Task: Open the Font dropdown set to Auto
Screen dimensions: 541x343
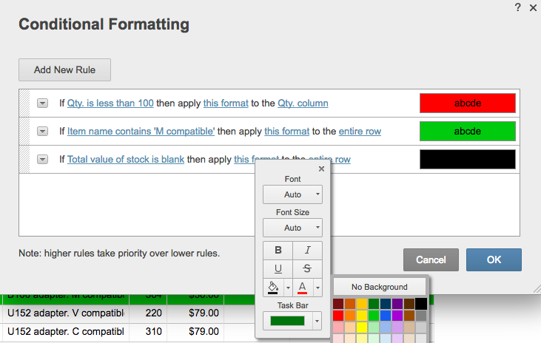Action: click(292, 194)
